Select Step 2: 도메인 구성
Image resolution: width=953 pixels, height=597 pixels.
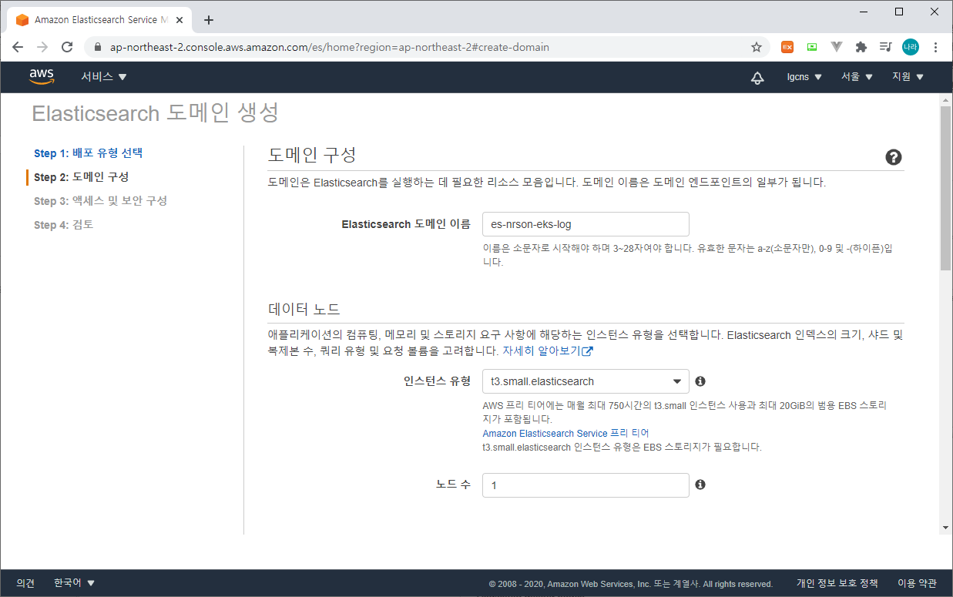tap(81, 177)
